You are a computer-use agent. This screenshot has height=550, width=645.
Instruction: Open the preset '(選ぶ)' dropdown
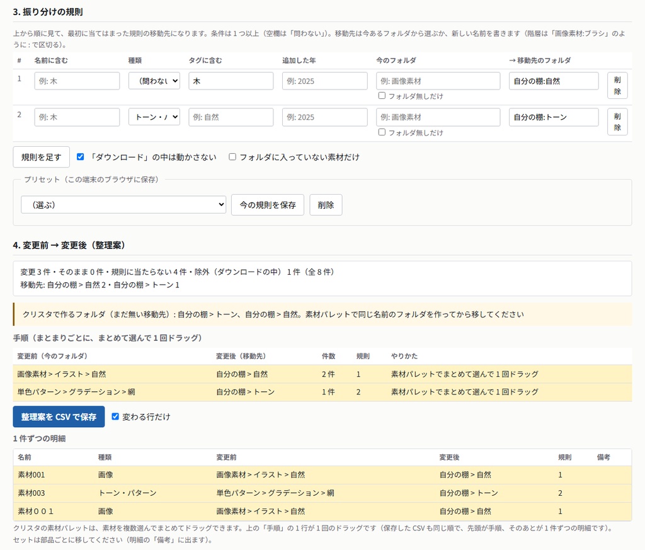(123, 205)
